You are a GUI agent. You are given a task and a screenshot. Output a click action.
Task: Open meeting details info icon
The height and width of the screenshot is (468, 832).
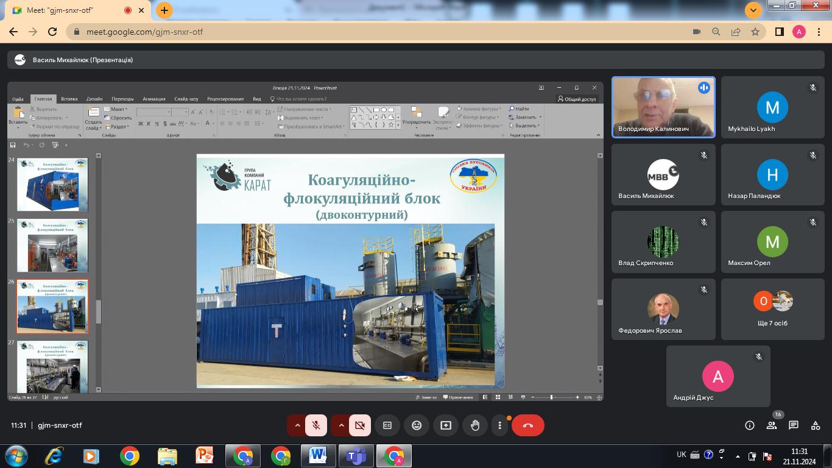click(750, 425)
